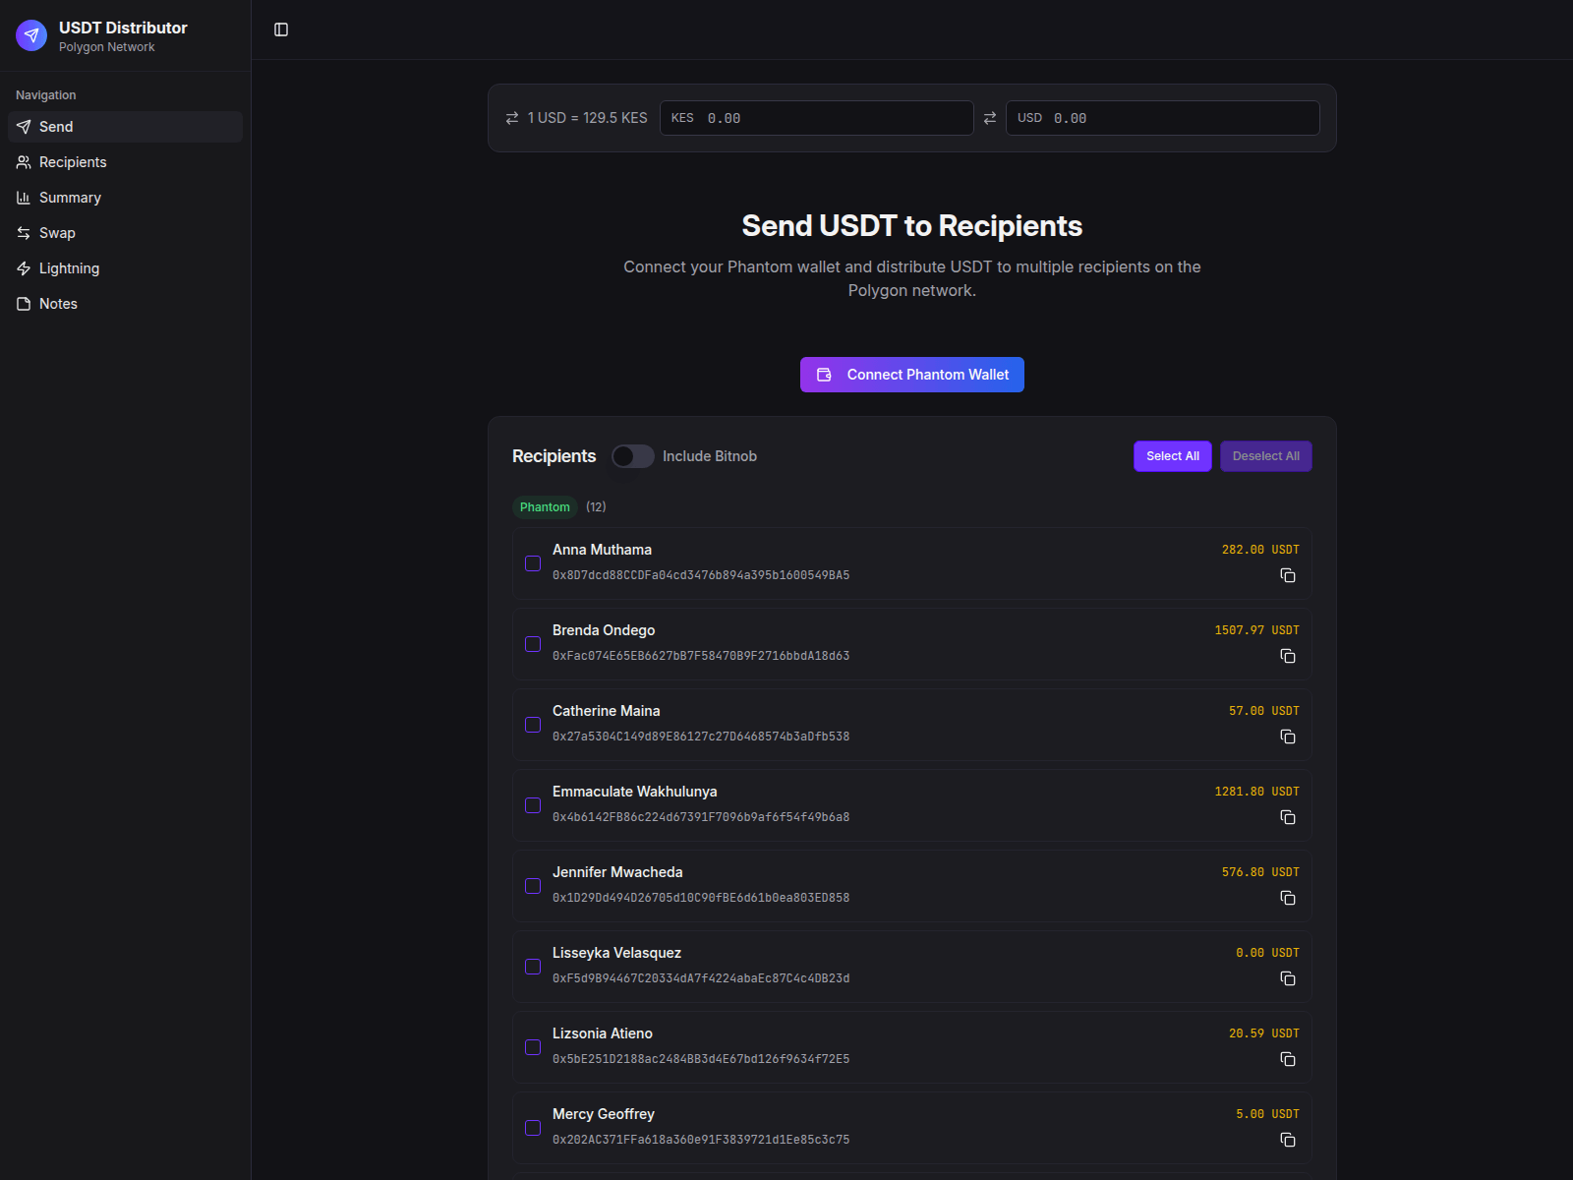The image size is (1573, 1180).
Task: Open the Summary page
Action: 125,198
